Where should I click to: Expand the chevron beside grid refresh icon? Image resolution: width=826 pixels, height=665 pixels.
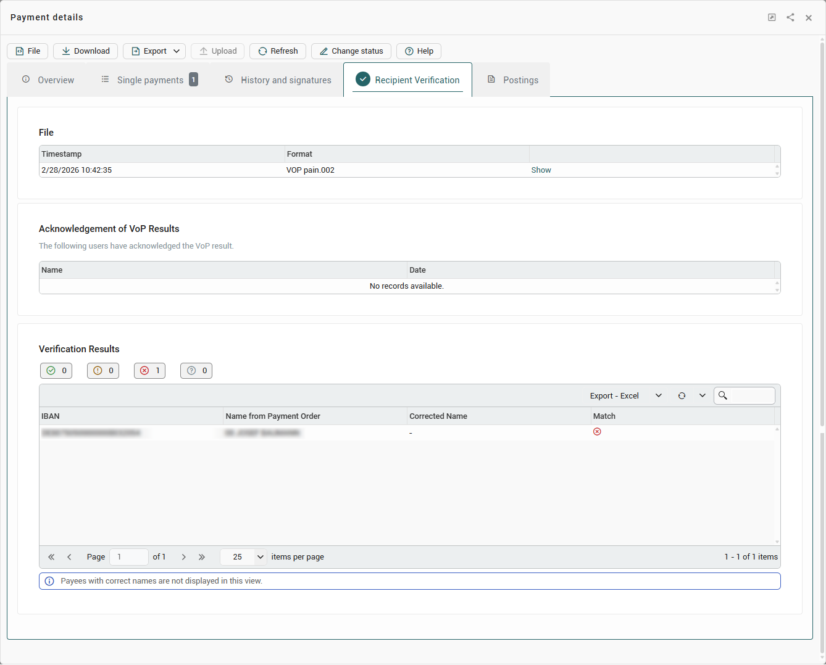[703, 396]
